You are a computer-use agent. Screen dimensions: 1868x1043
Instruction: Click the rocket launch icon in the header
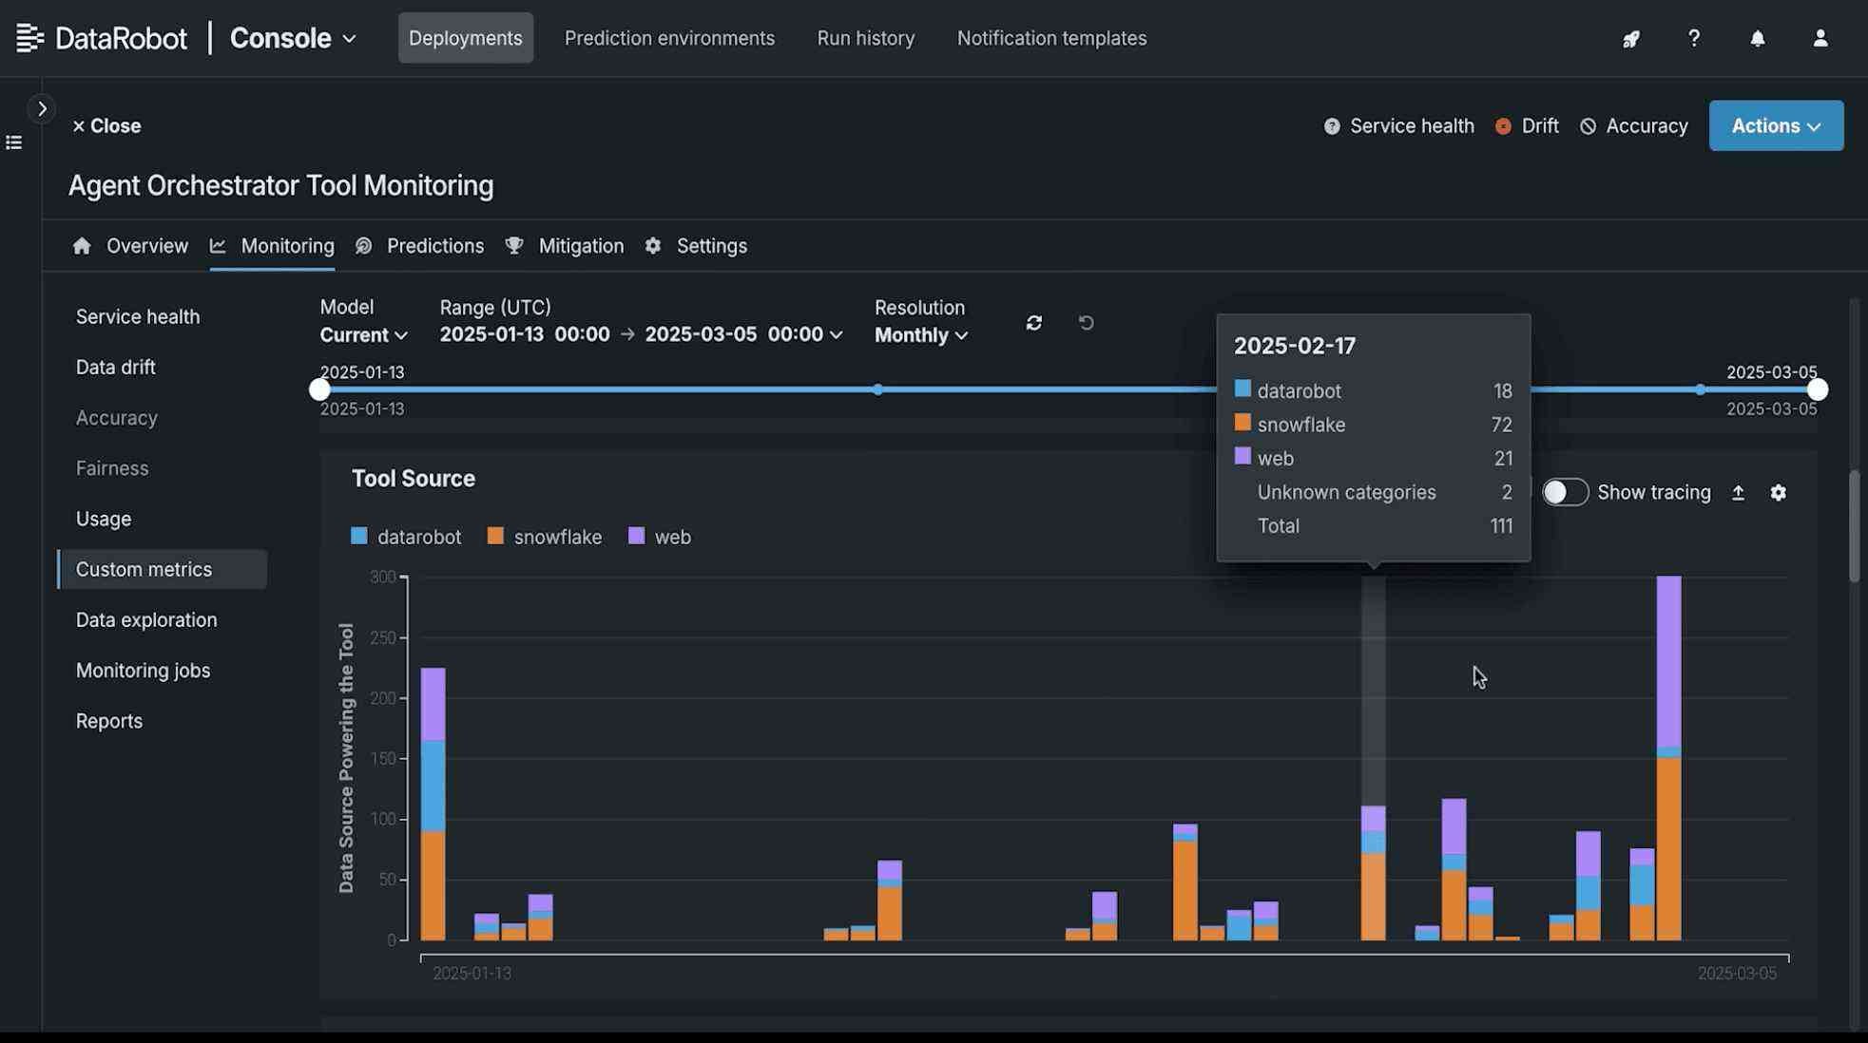[1630, 38]
